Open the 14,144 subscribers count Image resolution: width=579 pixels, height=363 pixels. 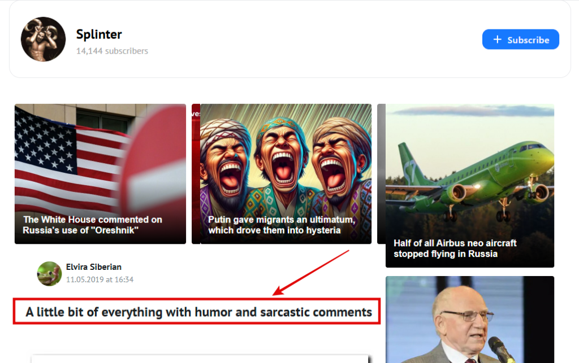click(112, 51)
